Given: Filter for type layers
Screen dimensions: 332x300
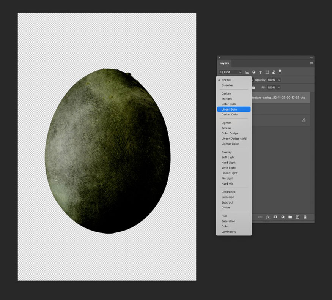Looking at the screenshot, I should [x=260, y=72].
